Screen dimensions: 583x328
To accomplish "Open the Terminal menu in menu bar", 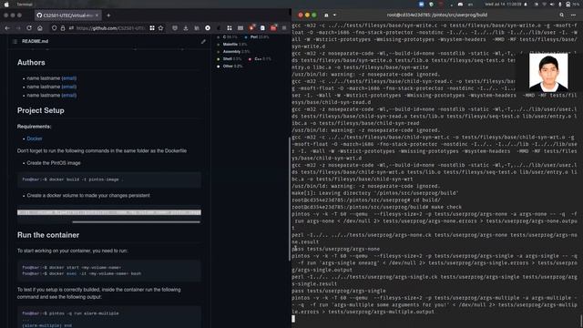I will pyautogui.click(x=25, y=4).
